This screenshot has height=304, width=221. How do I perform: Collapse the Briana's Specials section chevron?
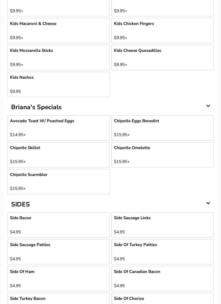pos(208,106)
